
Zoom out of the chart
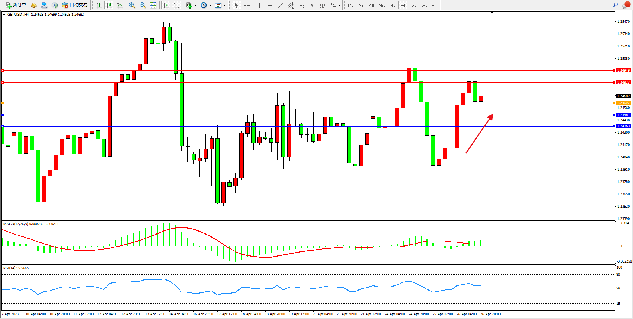(143, 5)
